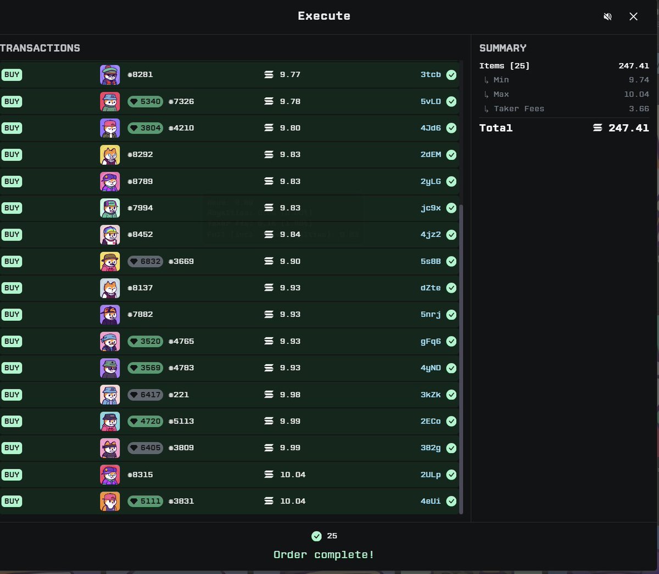
Task: Open transaction link 2dEM
Action: [431, 155]
